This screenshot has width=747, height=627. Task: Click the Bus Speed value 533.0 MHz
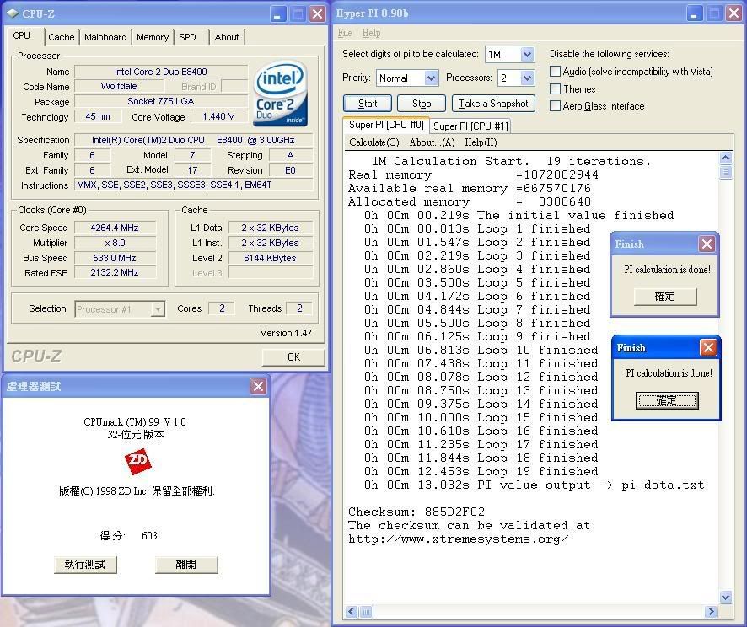tap(115, 258)
